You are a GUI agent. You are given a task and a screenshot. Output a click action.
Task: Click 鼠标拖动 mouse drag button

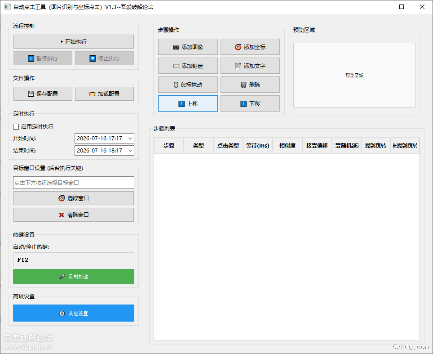pyautogui.click(x=188, y=85)
